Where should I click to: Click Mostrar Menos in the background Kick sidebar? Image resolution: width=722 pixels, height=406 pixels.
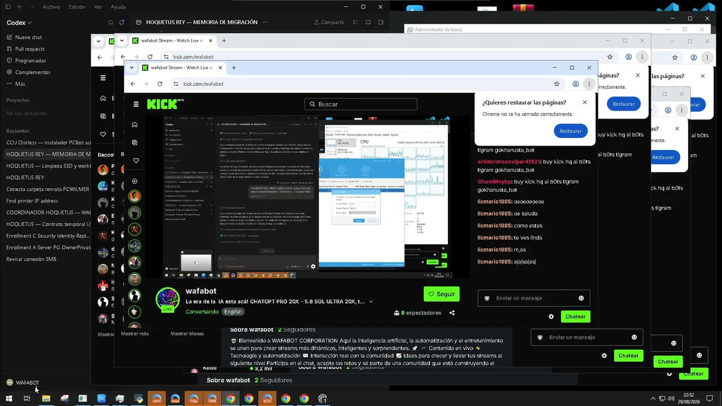coord(187,334)
